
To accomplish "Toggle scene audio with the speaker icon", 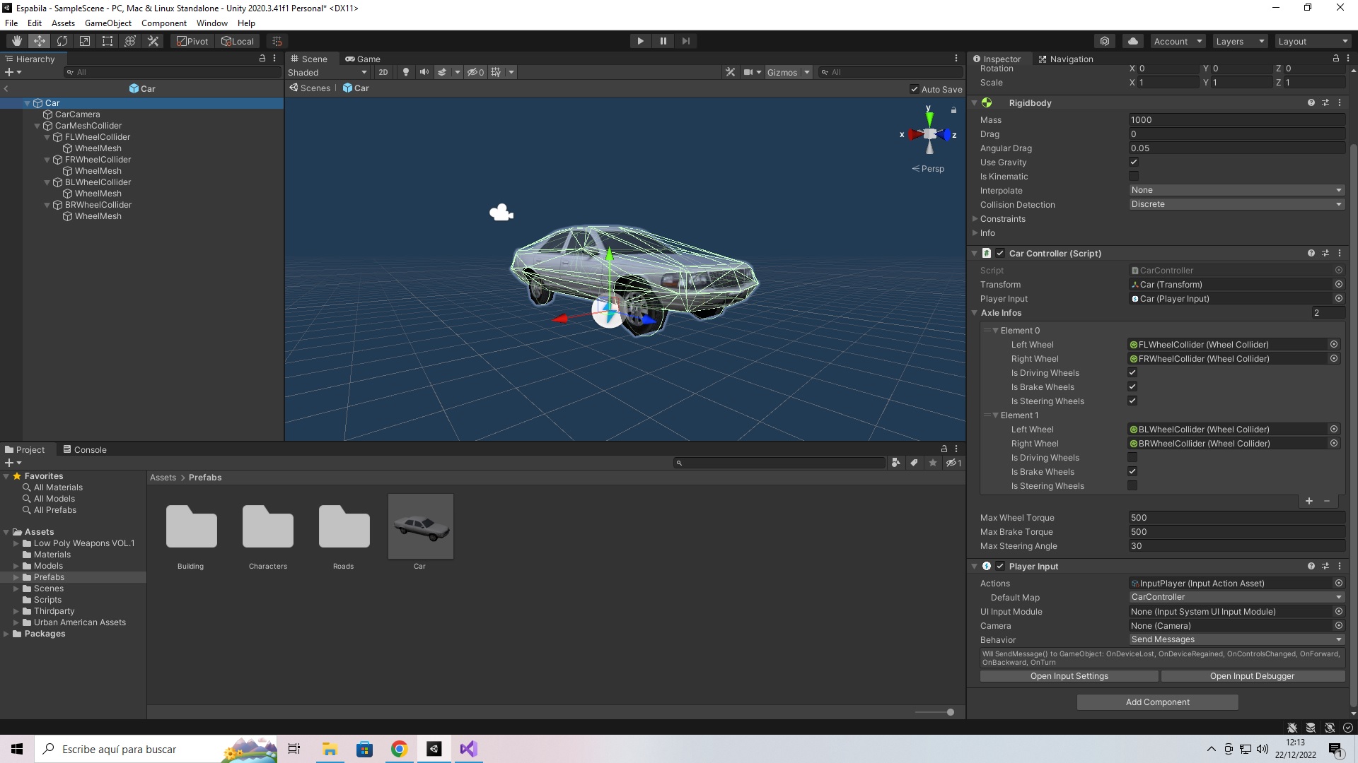I will click(x=424, y=72).
